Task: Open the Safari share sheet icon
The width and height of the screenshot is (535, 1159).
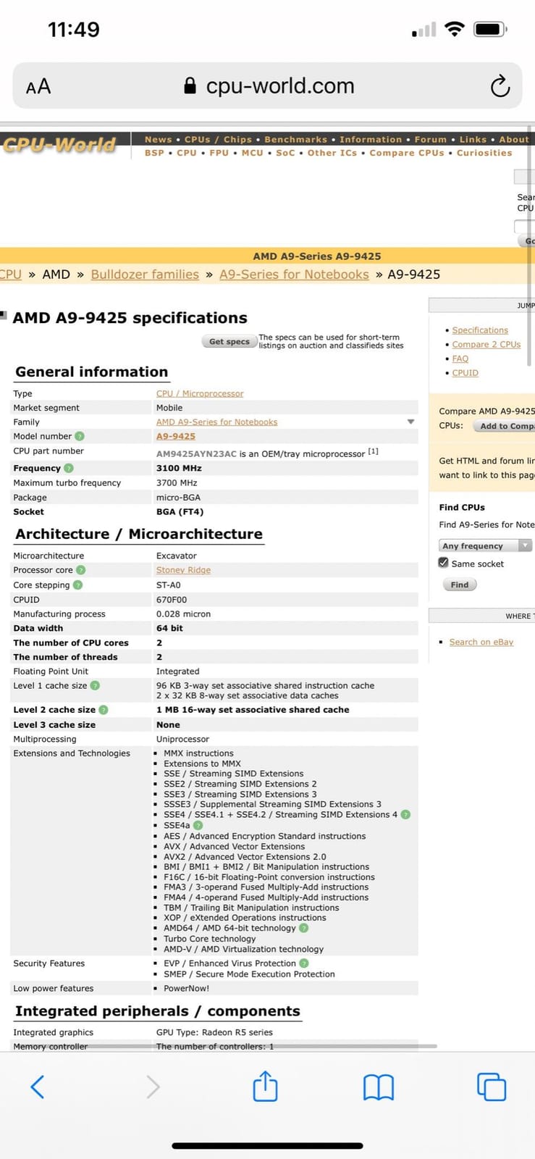Action: click(x=265, y=1086)
